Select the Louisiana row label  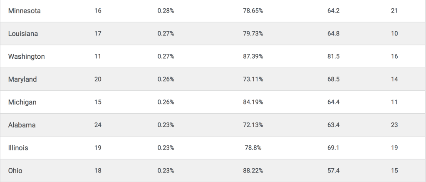(23, 34)
